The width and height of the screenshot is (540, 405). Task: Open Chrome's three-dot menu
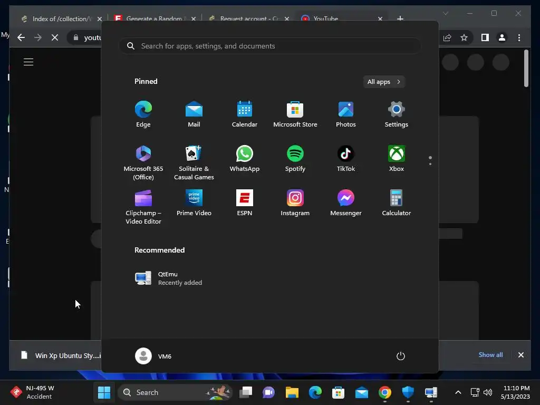click(519, 37)
